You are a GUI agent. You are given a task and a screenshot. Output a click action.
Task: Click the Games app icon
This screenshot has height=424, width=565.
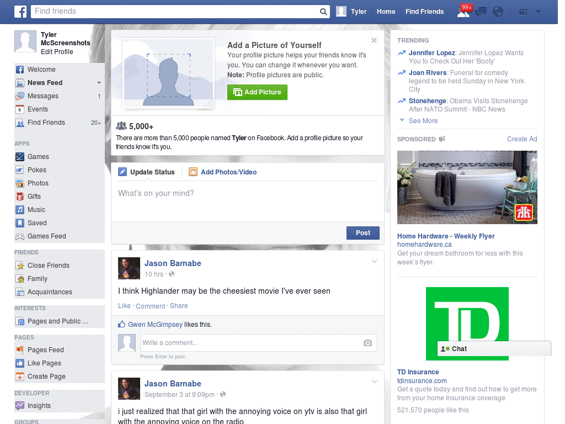click(x=20, y=157)
